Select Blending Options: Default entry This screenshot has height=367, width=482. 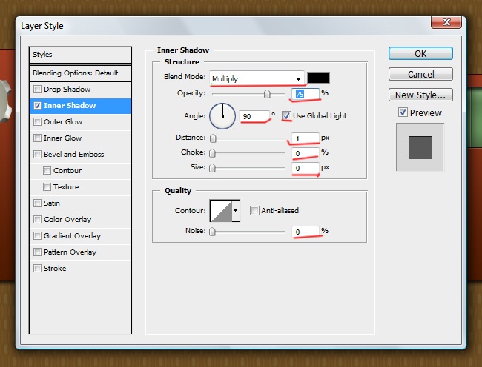(75, 73)
